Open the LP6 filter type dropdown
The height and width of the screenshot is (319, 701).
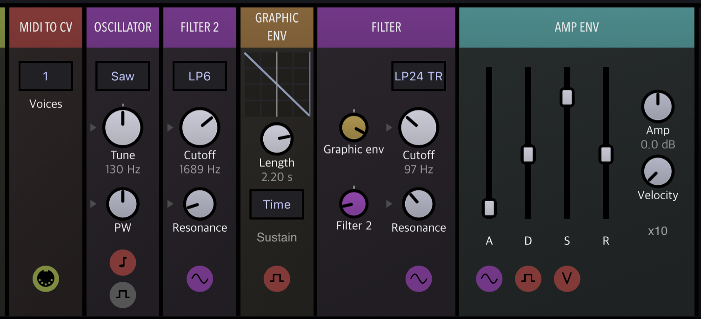(x=200, y=76)
